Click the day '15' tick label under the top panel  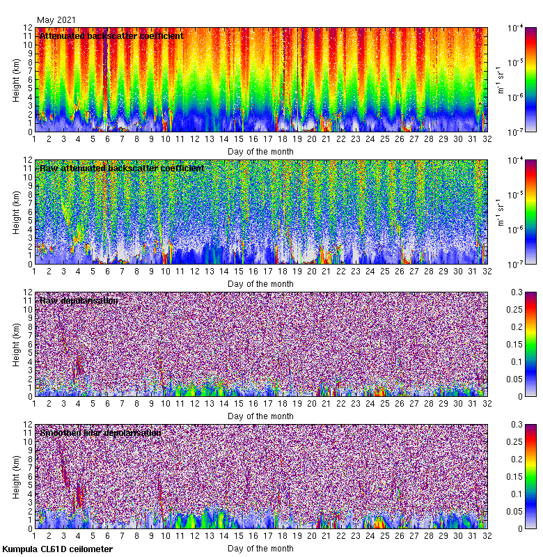[239, 139]
